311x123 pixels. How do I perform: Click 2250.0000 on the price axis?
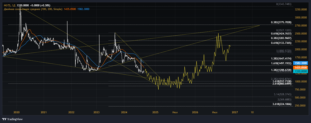point(300,42)
